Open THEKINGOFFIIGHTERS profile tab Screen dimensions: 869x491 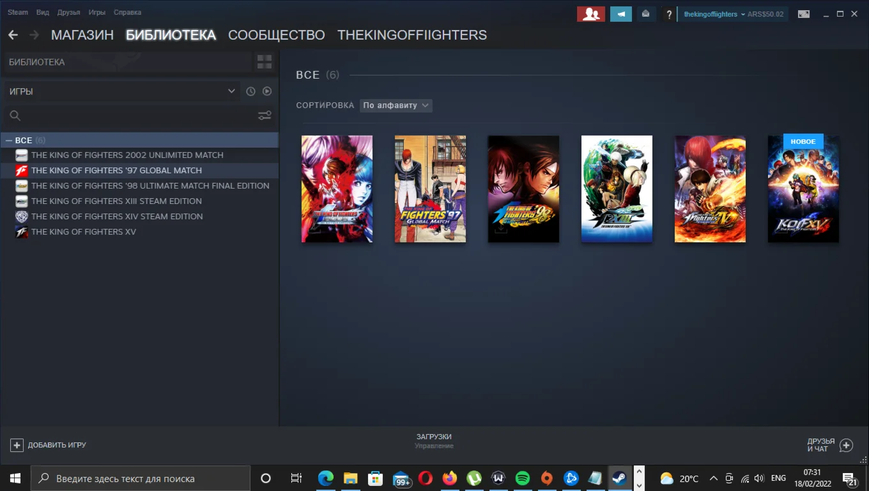tap(412, 35)
